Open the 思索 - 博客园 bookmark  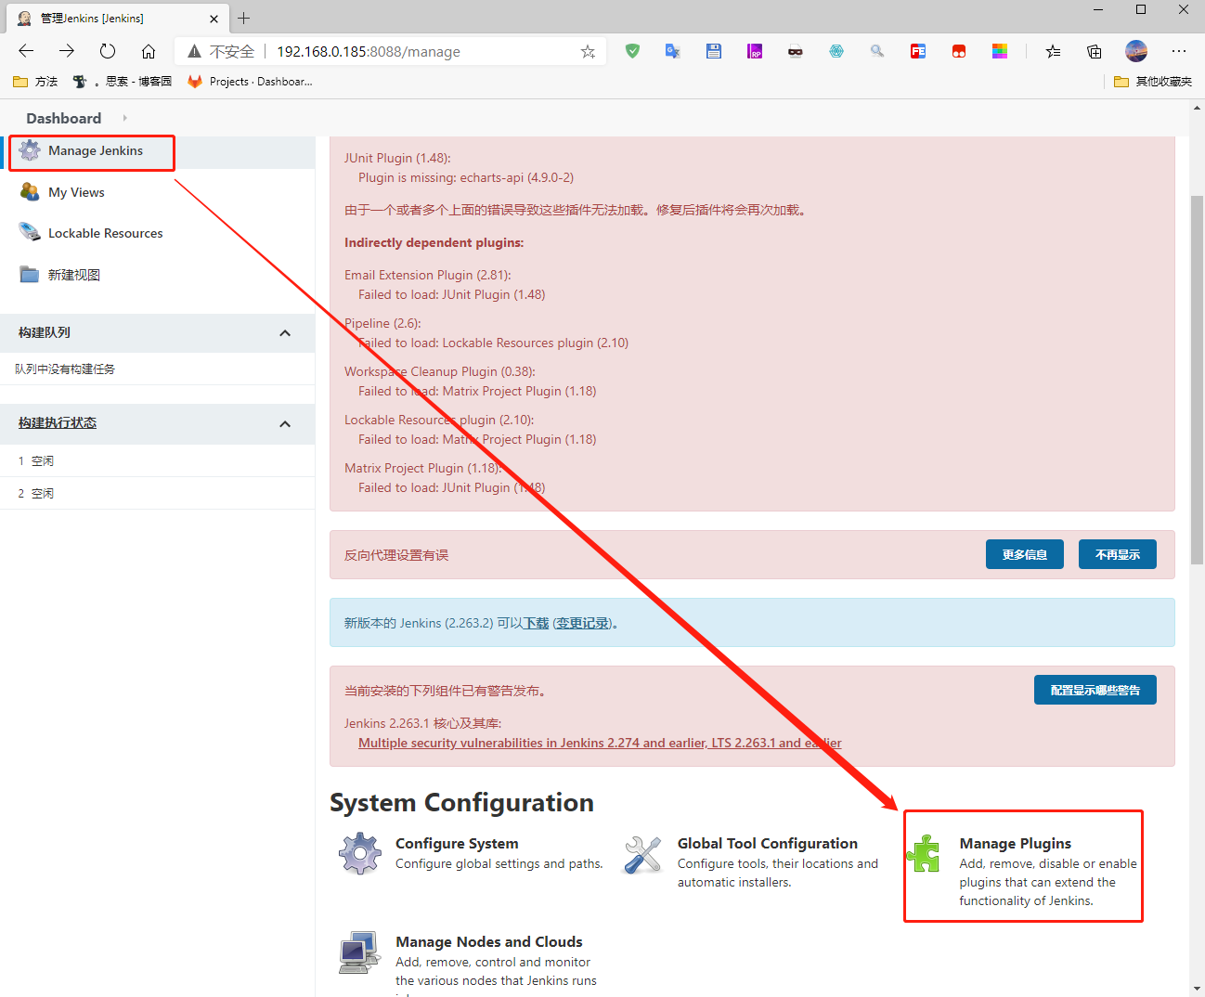point(123,82)
